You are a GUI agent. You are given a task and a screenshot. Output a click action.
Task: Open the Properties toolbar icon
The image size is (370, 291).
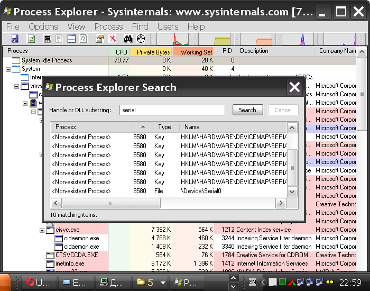click(100, 39)
